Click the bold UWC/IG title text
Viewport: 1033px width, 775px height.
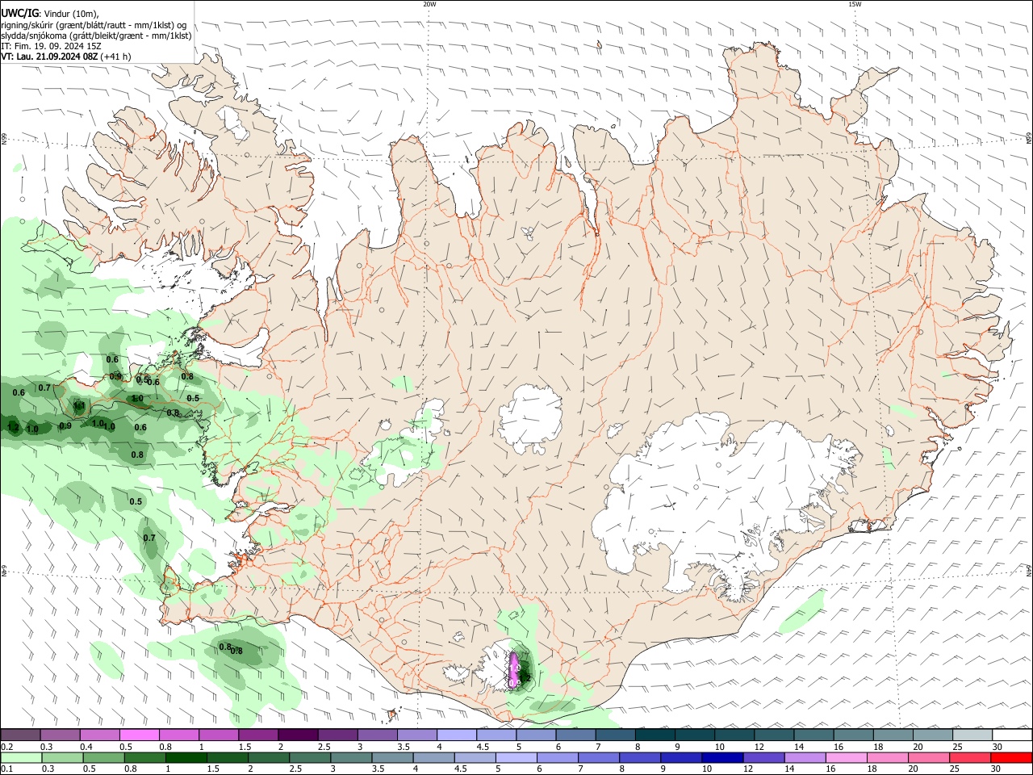point(19,13)
